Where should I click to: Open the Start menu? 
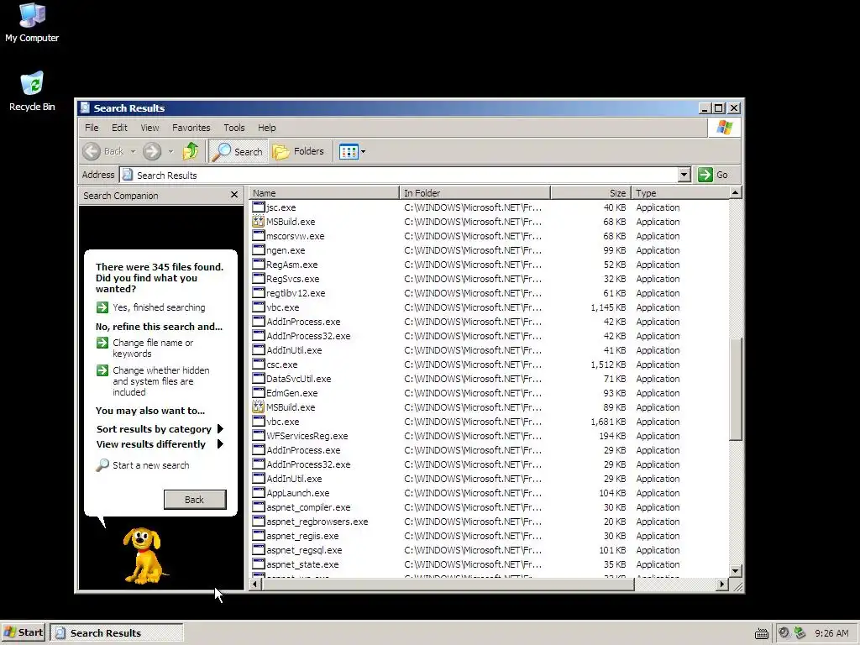pyautogui.click(x=24, y=632)
